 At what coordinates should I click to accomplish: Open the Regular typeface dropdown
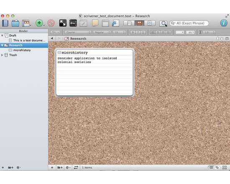(x=102, y=32)
